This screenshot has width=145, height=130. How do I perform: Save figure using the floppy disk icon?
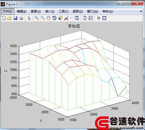[x=15, y=18]
